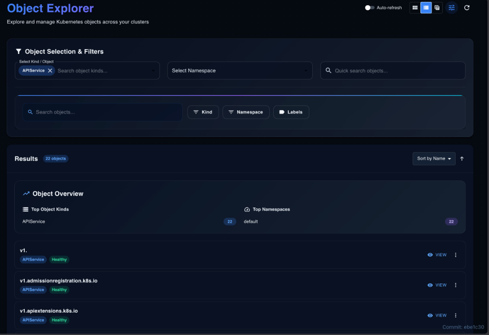Open the kebab menu for v1.apiextensions.k8s.io
The height and width of the screenshot is (335, 489).
click(x=456, y=315)
